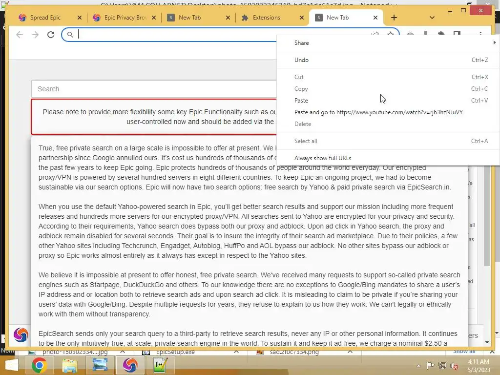Viewport: 500px width, 375px height.
Task: Expand EpicSetup.exe download options chevron
Action: pyautogui.click(x=236, y=352)
